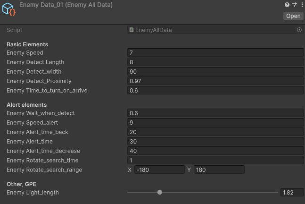Click the Enemy Alert_time value field
Viewport: 305px width, 204px height.
215,142
